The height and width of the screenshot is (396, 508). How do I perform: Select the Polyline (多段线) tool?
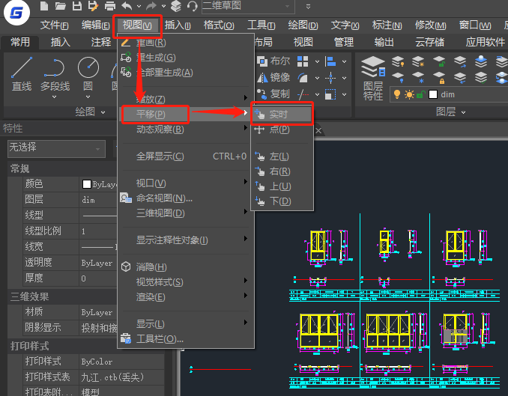click(54, 73)
